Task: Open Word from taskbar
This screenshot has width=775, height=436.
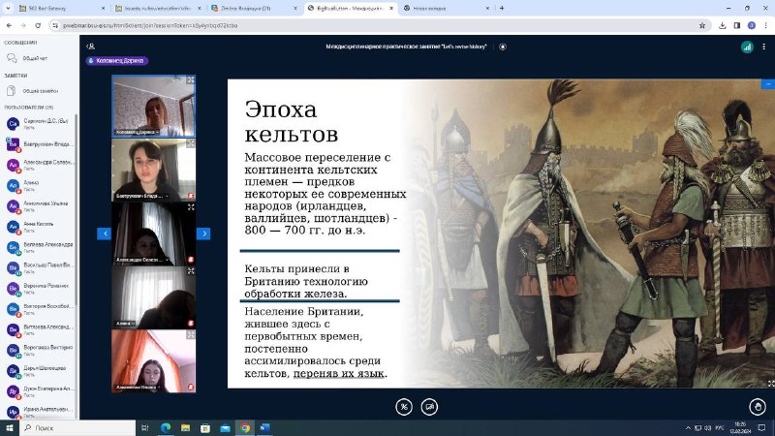Action: (x=264, y=427)
